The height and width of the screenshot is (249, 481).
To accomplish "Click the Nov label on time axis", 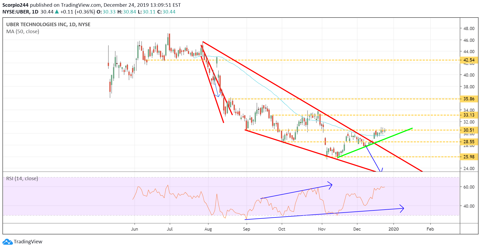I will click(x=322, y=229).
